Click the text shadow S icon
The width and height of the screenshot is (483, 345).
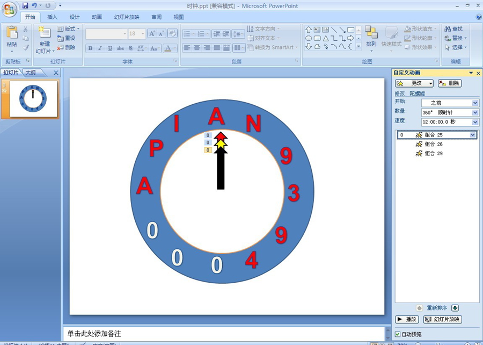130,48
